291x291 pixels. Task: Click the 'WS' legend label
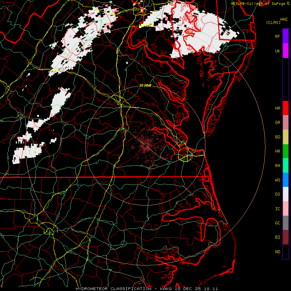coord(277,180)
